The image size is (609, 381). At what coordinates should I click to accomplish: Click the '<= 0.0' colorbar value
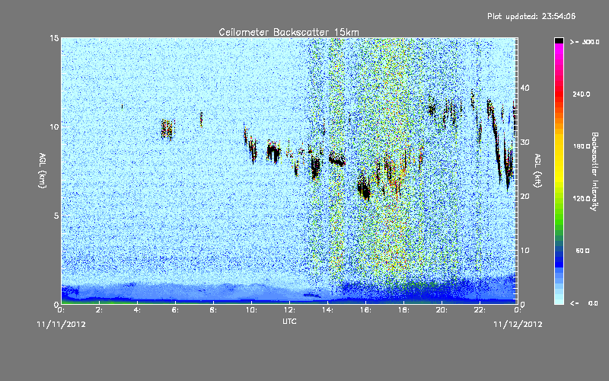[585, 303]
